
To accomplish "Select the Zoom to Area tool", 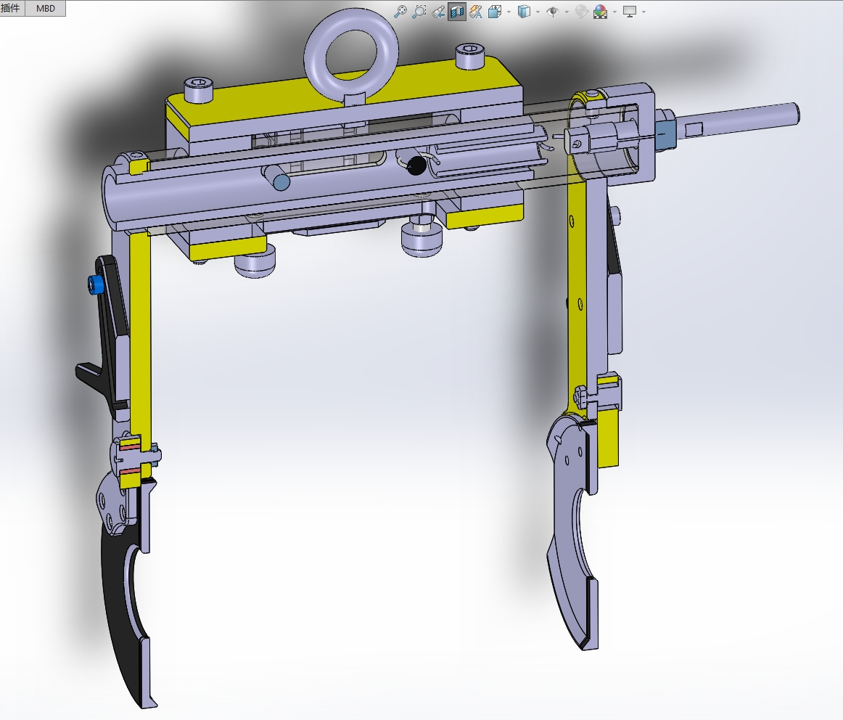I will [419, 12].
